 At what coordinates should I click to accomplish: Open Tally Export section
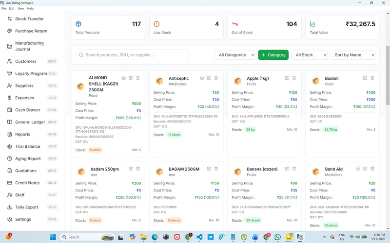pos(32,207)
